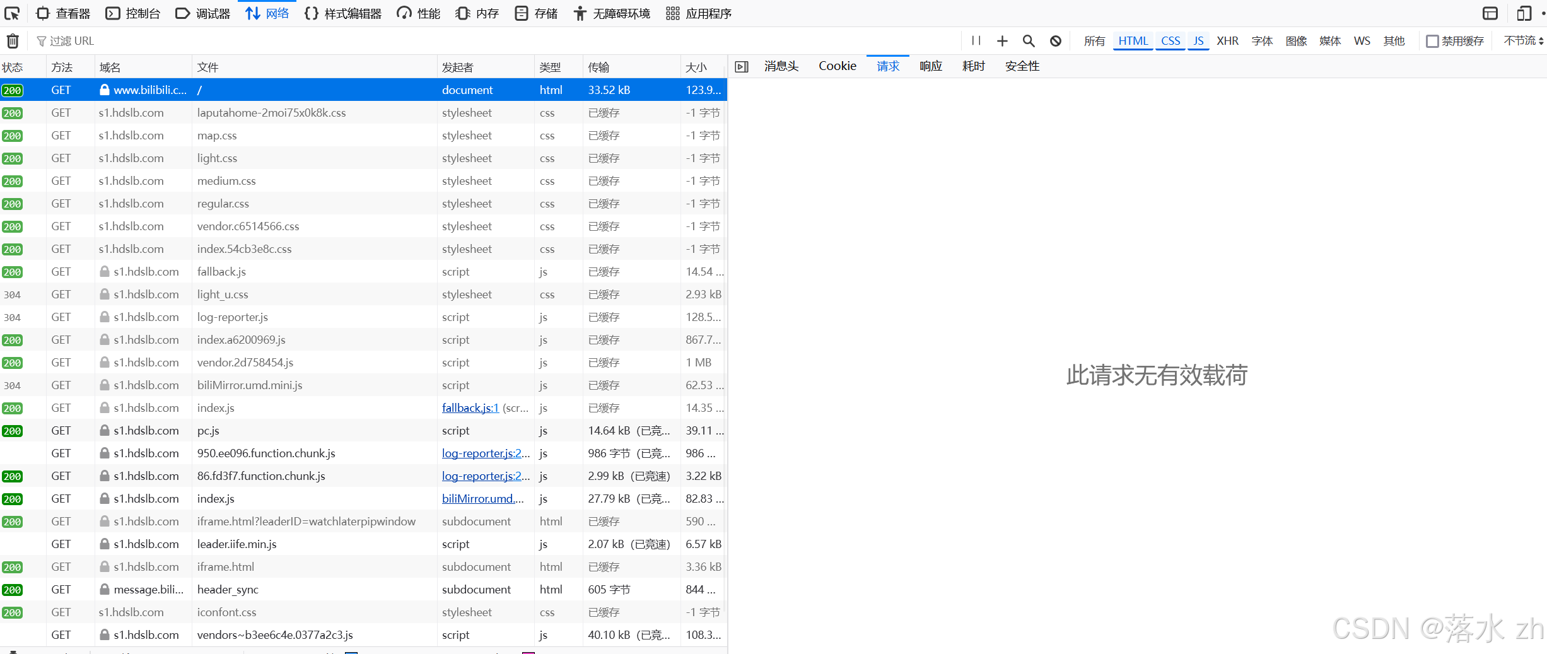Open the 无障碍环境 accessibility tab

(x=612, y=13)
